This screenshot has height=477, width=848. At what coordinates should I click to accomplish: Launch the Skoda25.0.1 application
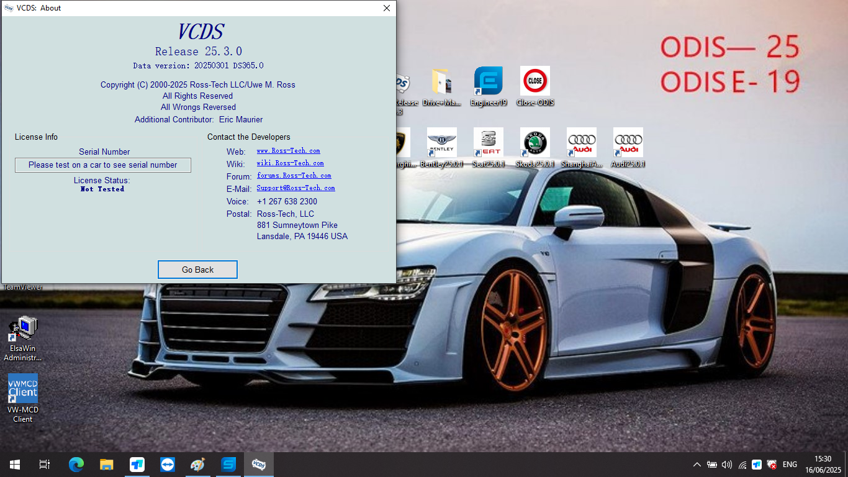click(535, 143)
